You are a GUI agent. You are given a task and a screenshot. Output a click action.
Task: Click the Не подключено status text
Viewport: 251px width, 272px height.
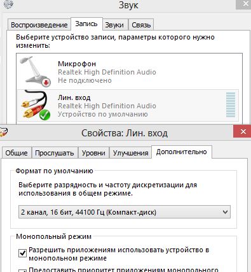85,80
